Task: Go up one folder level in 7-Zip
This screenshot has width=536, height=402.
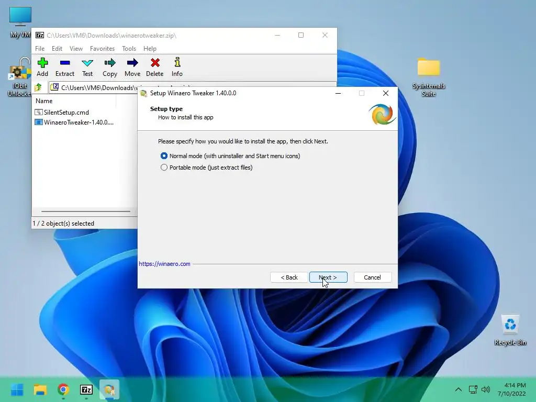Action: [x=38, y=87]
